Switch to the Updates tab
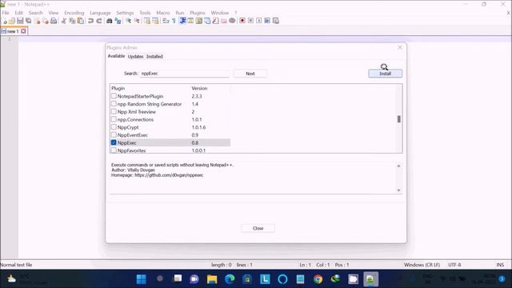This screenshot has height=288, width=512. (x=135, y=57)
